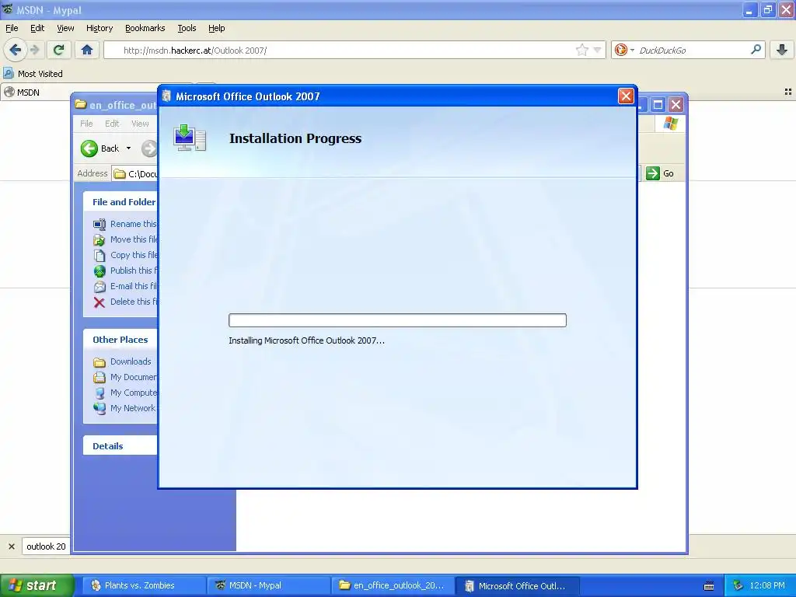The width and height of the screenshot is (796, 597).
Task: Click Rename this file task
Action: [x=125, y=224]
